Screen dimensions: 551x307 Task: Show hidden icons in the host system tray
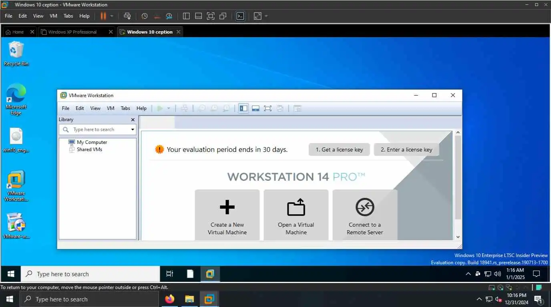(479, 299)
